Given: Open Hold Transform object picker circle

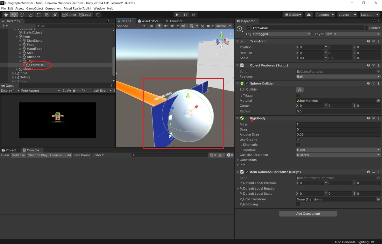Looking at the screenshot, I should click(x=378, y=199).
